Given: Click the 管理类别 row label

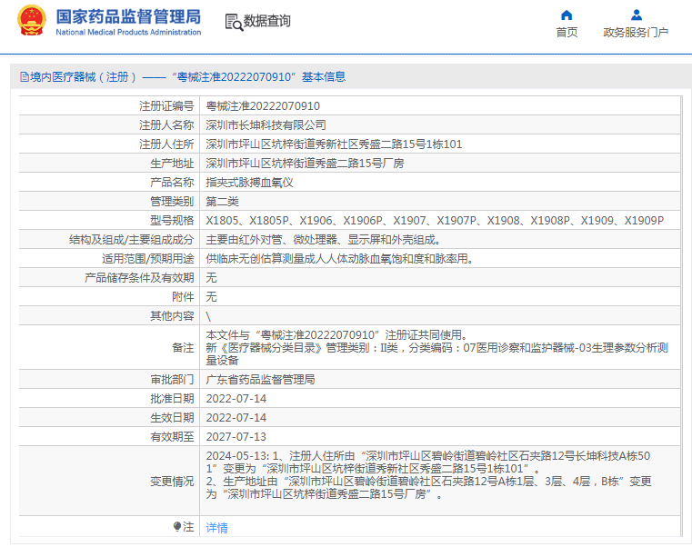Looking at the screenshot, I should tap(172, 202).
